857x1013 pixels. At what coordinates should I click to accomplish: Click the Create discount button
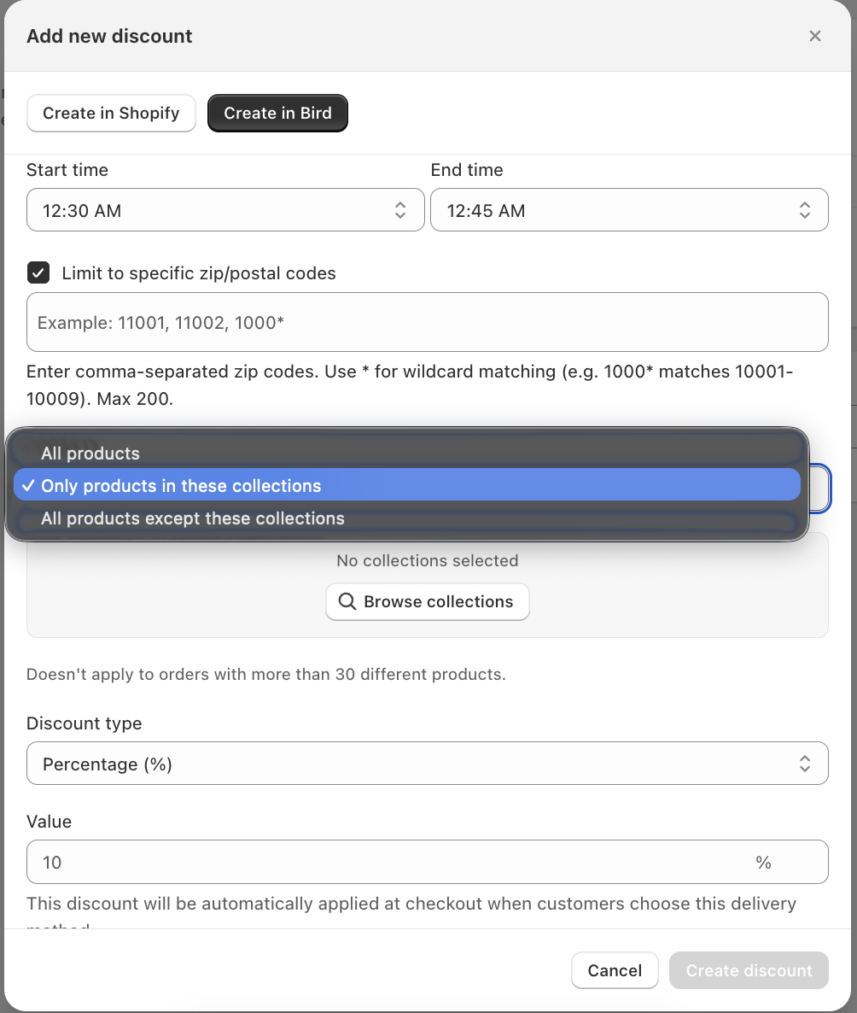point(749,970)
